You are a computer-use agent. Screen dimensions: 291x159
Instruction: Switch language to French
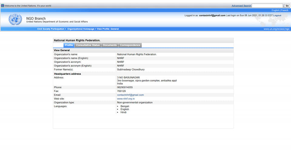pyautogui.click(x=285, y=10)
